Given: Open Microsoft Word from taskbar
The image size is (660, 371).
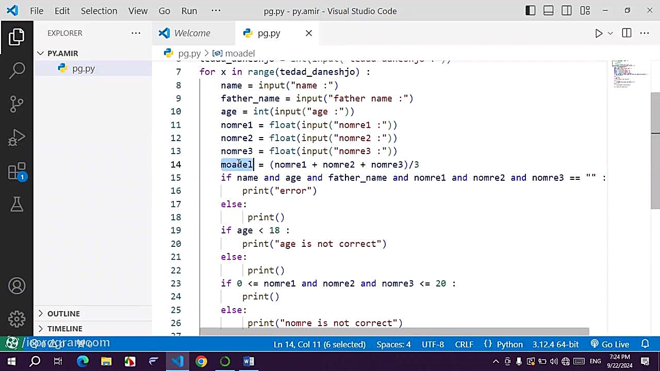Looking at the screenshot, I should point(249,361).
